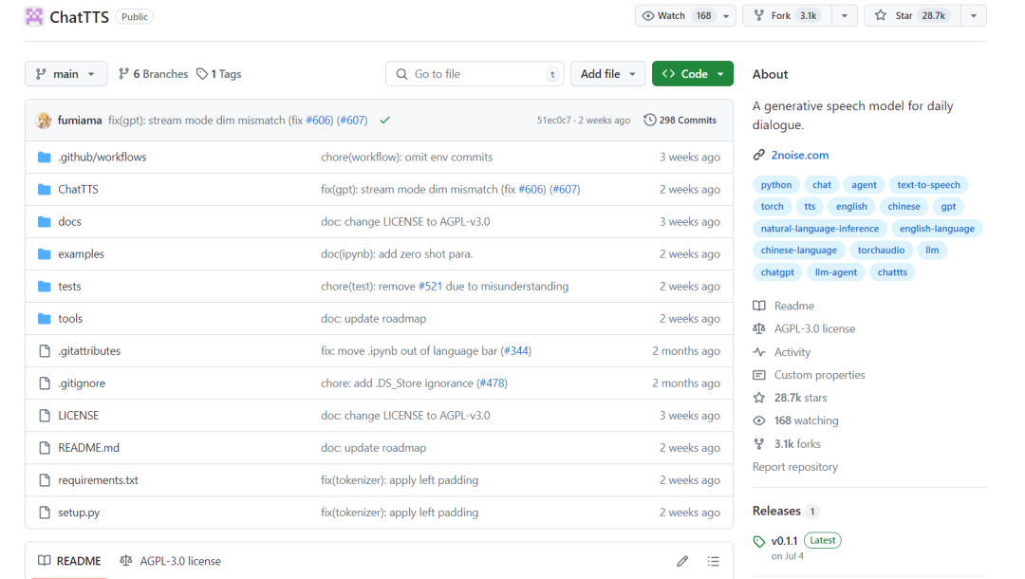Click 'doc(ipynb): add zero shot para.' message
Image resolution: width=1025 pixels, height=579 pixels.
(397, 254)
